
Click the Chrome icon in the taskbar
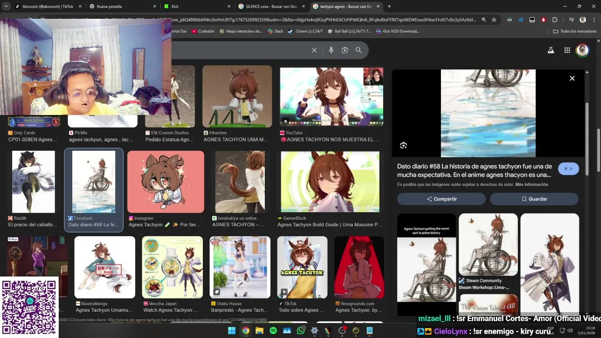[245, 330]
